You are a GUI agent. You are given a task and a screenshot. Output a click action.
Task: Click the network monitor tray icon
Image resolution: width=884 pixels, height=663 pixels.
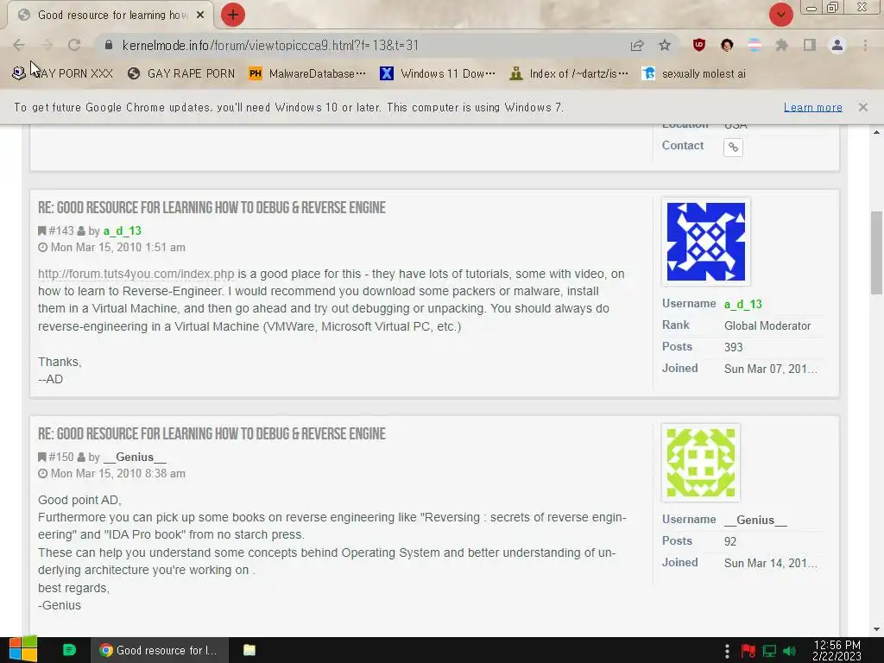(769, 651)
